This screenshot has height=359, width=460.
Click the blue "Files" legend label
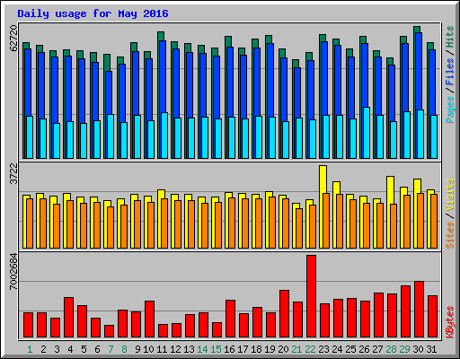pyautogui.click(x=450, y=72)
